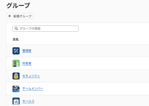The image size is (149, 106).
Task: Click the グループ page heading
Action: point(18,6)
